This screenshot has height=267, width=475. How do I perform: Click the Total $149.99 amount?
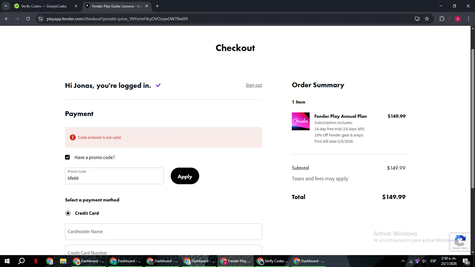click(394, 197)
